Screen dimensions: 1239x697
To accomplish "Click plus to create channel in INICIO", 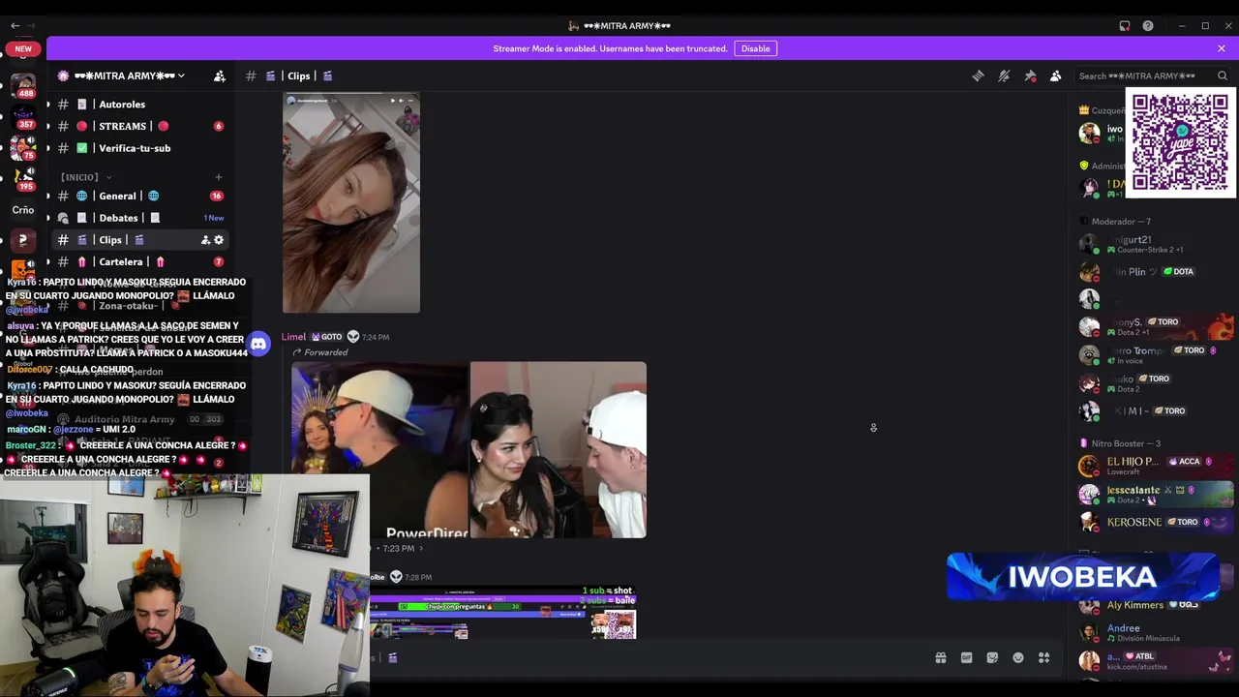I will point(218,177).
